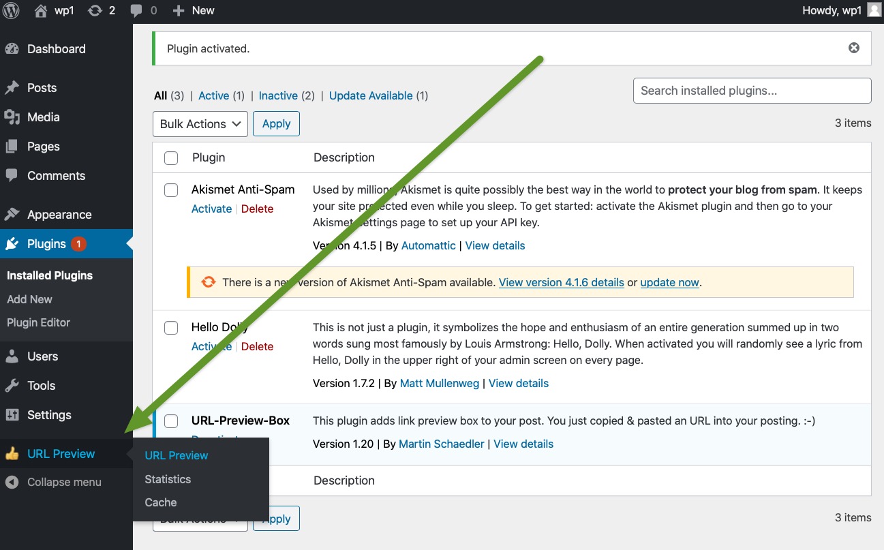
Task: Click the plus New icon in admin bar
Action: tap(178, 10)
